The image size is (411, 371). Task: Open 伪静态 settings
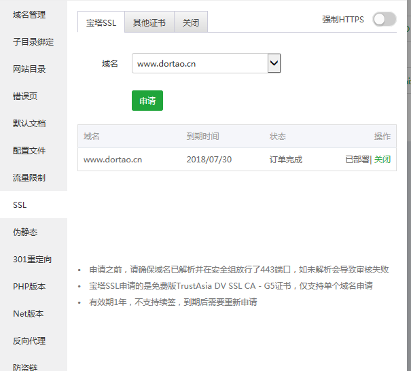[25, 232]
